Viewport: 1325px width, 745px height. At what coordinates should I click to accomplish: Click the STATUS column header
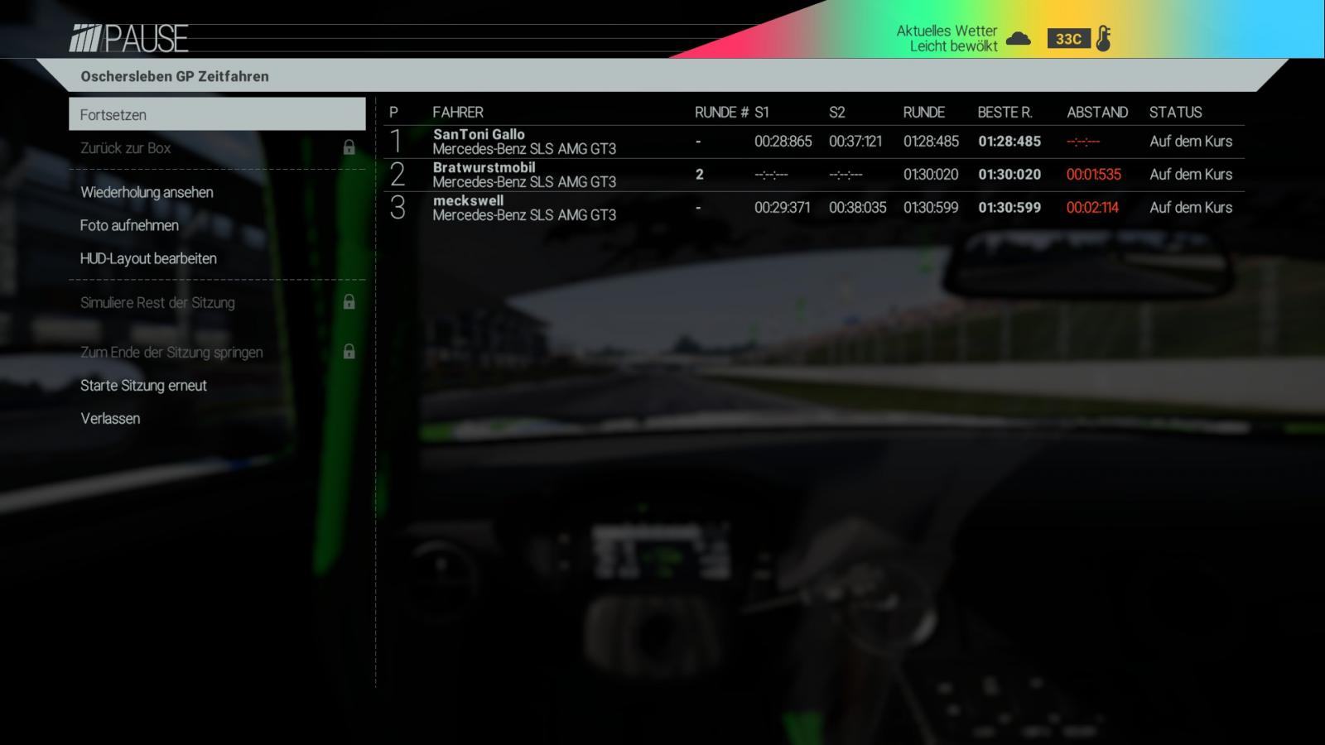click(x=1175, y=113)
